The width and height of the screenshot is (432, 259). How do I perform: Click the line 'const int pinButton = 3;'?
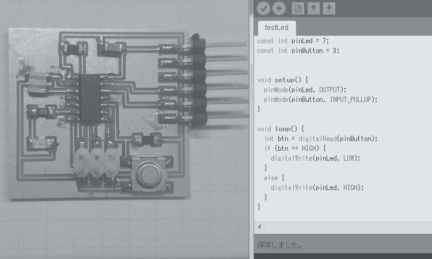point(298,51)
